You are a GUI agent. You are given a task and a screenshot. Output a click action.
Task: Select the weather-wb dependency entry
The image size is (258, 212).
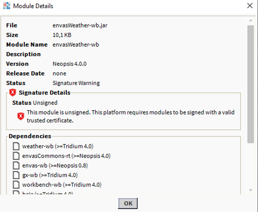tap(58, 146)
